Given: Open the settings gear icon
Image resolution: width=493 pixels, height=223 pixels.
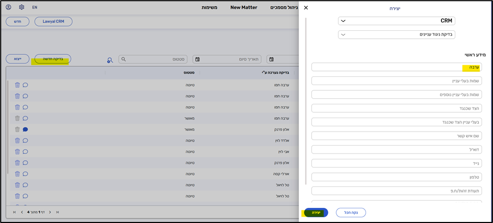Looking at the screenshot, I should coord(21,7).
